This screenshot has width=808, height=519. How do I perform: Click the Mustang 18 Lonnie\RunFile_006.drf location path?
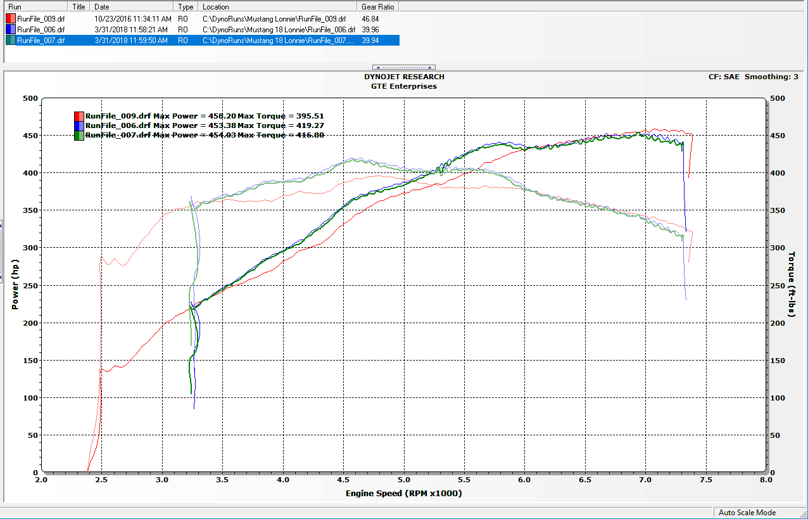[279, 30]
